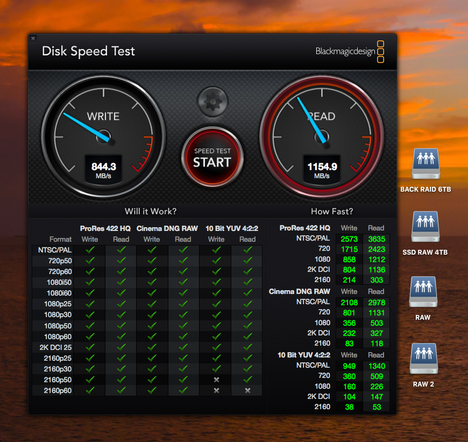Screen dimensions: 468x442
Task: Click ProRes 2K DCI write value 804
Action: click(x=349, y=270)
